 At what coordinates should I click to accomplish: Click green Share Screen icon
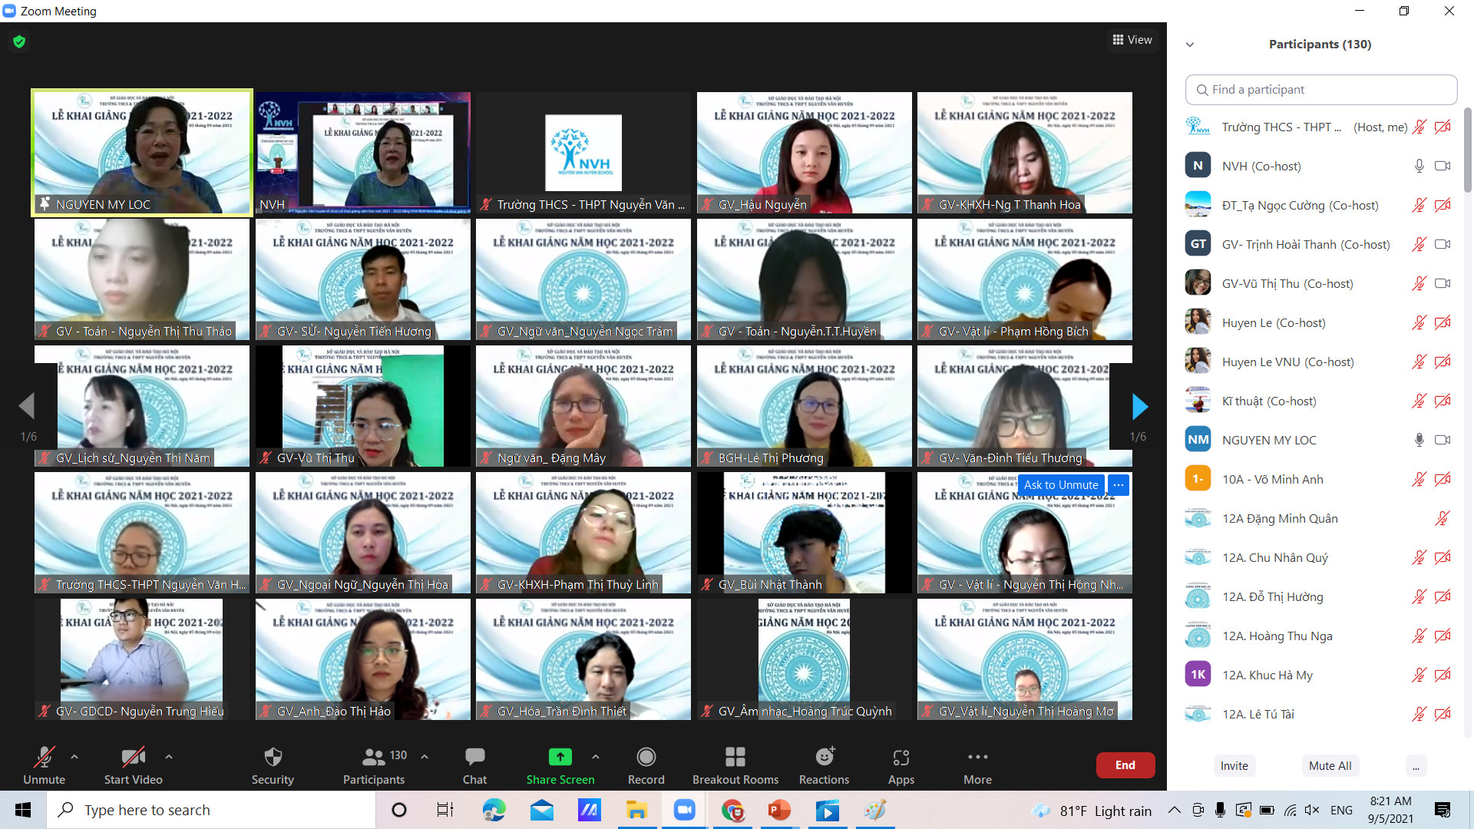click(x=560, y=757)
